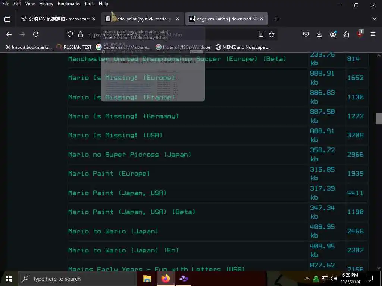The height and width of the screenshot is (286, 382).
Task: Open the uBlock Origin extension icon
Action: tap(360, 34)
